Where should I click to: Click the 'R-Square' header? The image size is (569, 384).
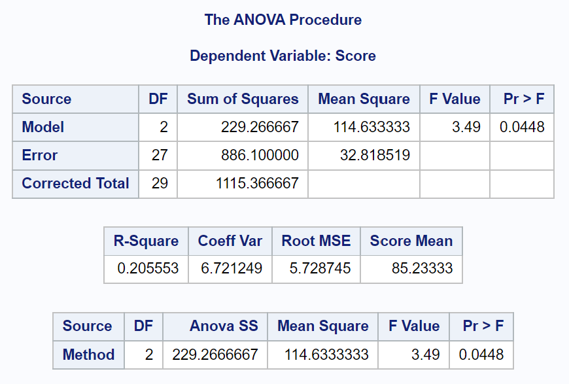tap(147, 241)
